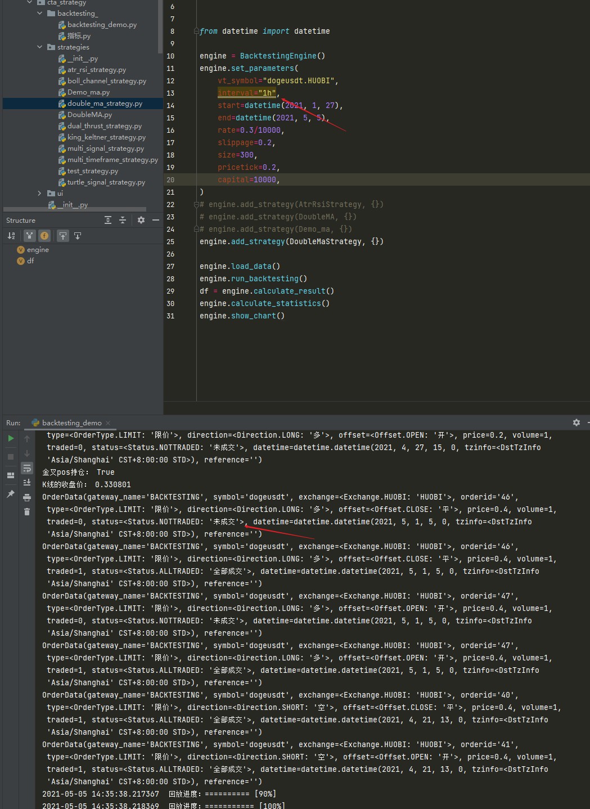Click the 'K线的收盘价: 0.330801' console line
Image resolution: width=590 pixels, height=809 pixels.
pyautogui.click(x=87, y=484)
